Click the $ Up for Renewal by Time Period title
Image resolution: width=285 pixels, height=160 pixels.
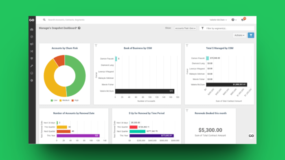(x=147, y=113)
